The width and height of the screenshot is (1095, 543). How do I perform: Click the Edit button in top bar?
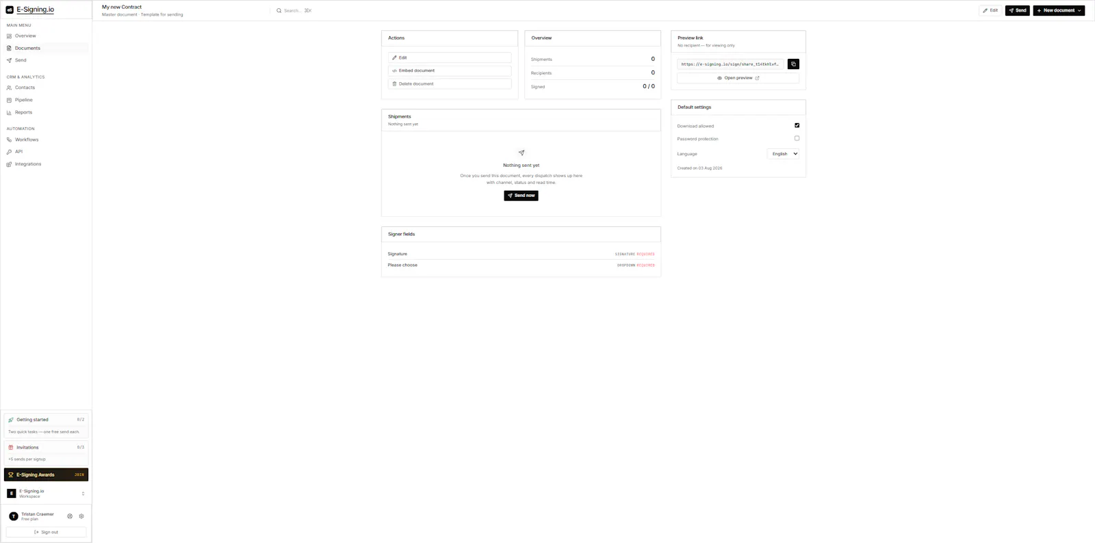click(x=990, y=10)
